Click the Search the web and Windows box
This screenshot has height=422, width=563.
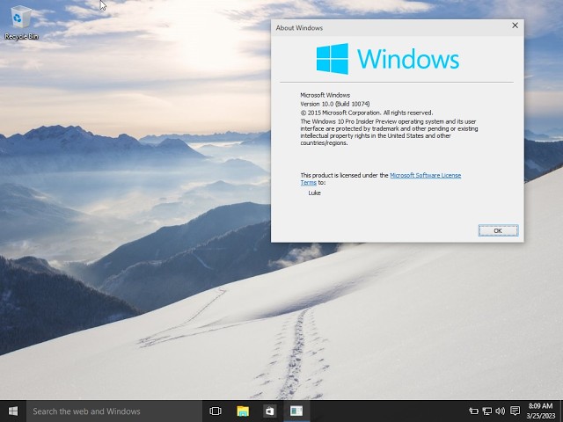pos(114,411)
